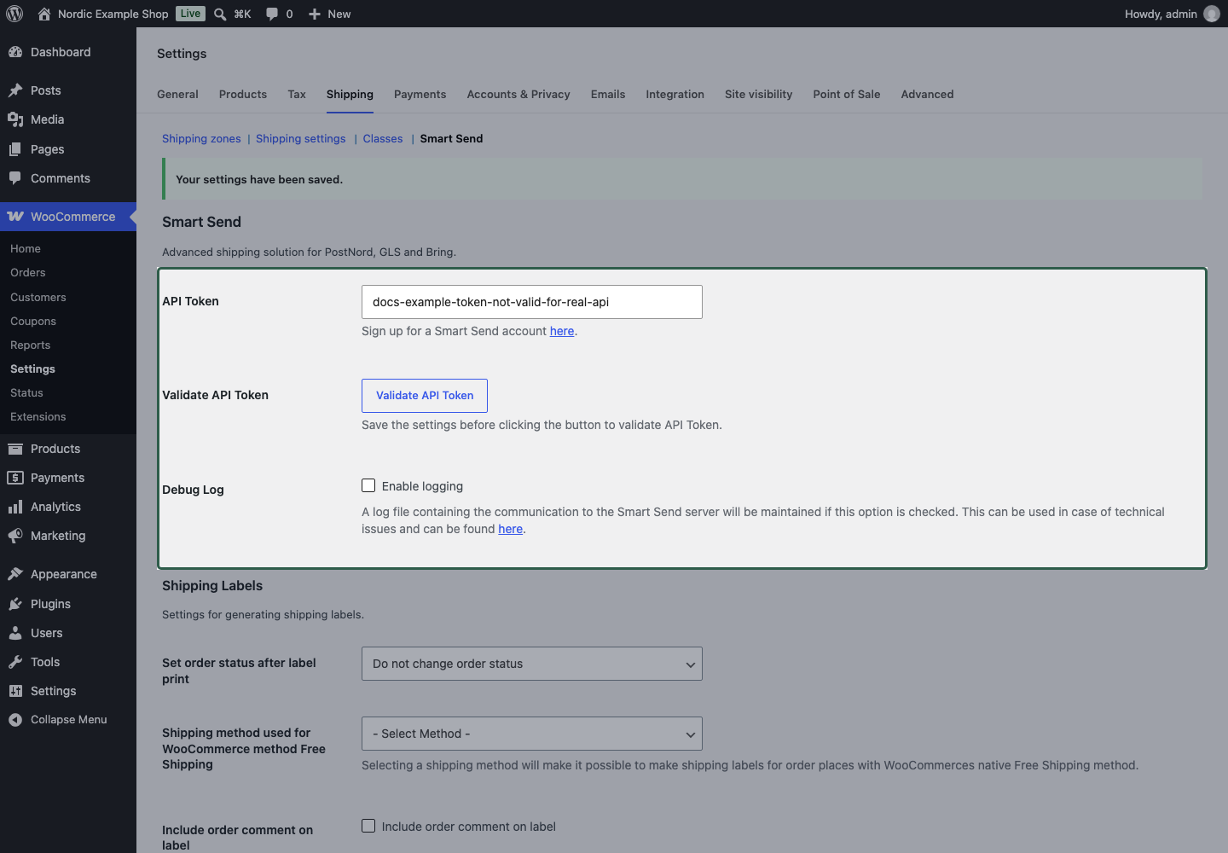Click the Posts pin icon
Screen dimensions: 1228x853
point(15,90)
